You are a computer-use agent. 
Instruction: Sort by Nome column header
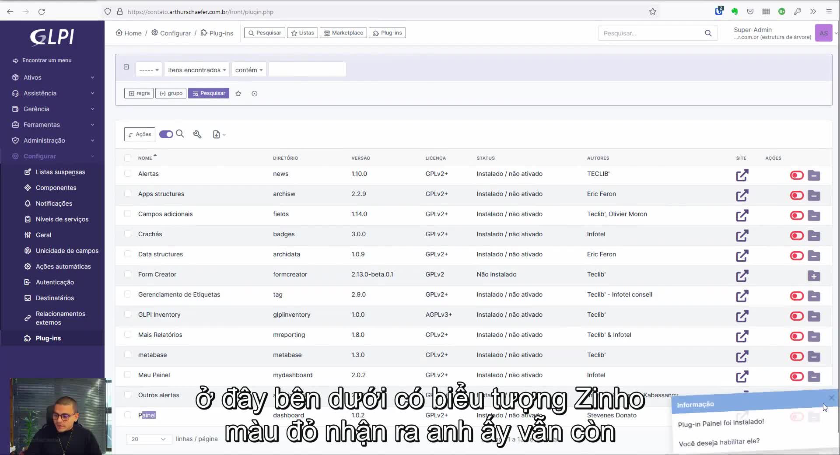tap(145, 158)
